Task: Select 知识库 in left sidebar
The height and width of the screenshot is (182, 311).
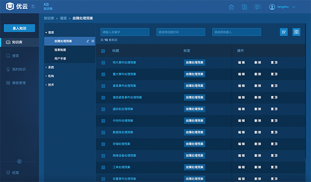Action: (x=19, y=42)
